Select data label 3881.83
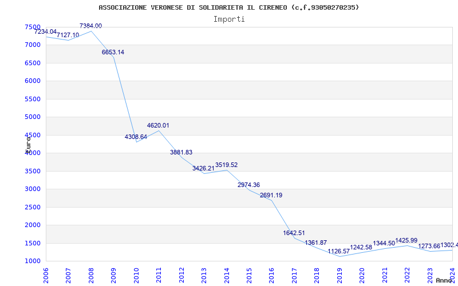The image size is (458, 286). pyautogui.click(x=181, y=152)
